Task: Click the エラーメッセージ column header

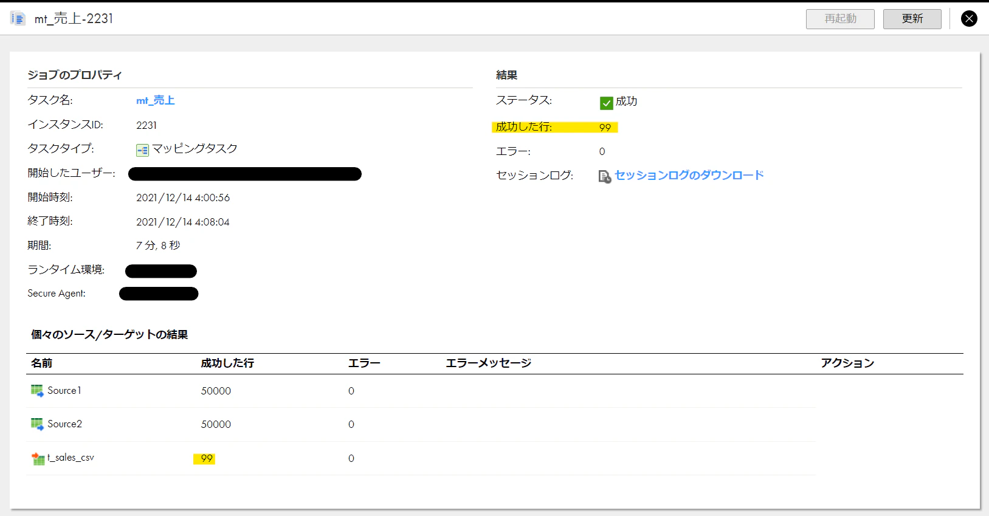Action: coord(488,363)
